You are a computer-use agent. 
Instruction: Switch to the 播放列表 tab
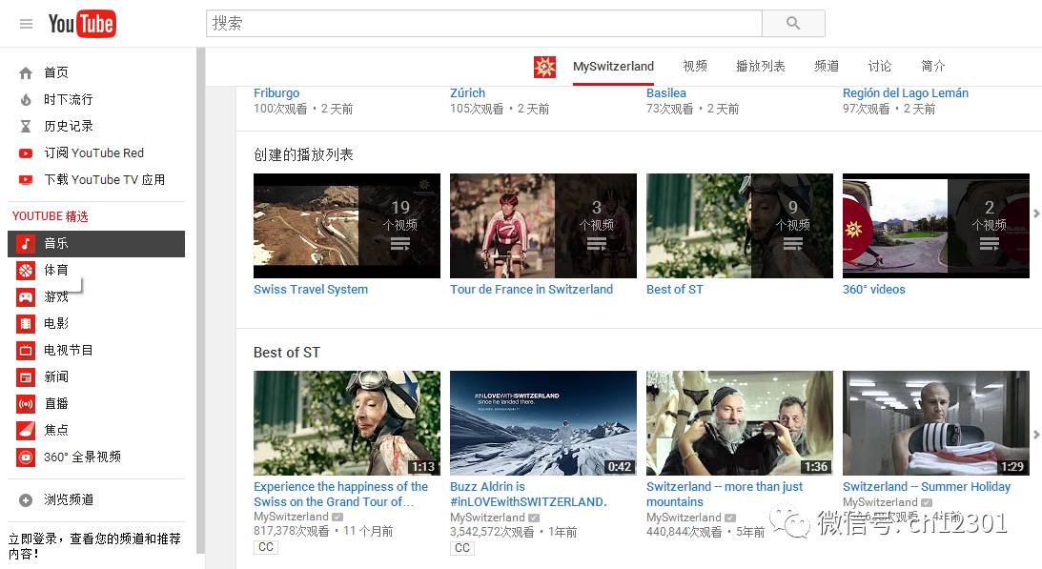(x=760, y=67)
